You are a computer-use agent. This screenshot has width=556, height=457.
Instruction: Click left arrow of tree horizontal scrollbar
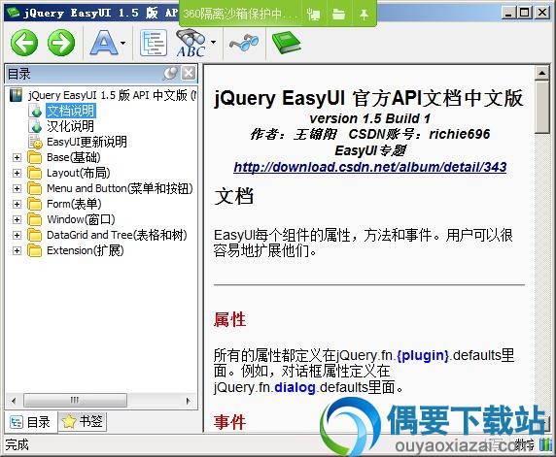[x=14, y=401]
